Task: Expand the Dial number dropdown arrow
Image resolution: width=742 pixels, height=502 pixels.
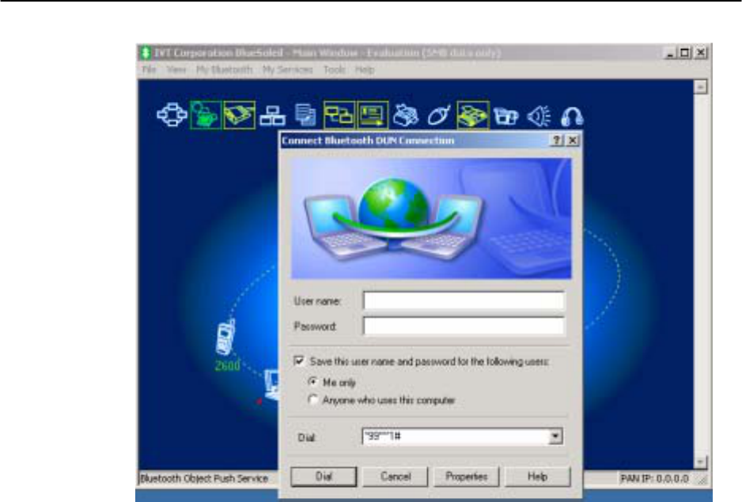Action: [555, 436]
